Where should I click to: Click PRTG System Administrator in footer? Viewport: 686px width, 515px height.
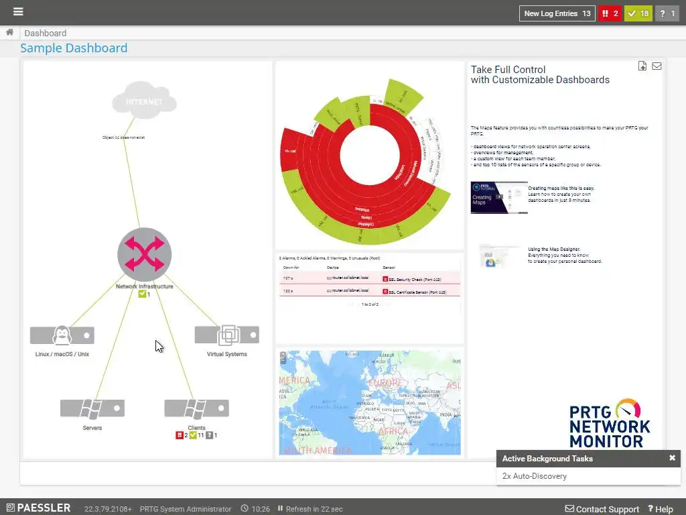186,509
